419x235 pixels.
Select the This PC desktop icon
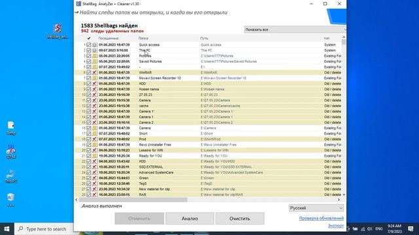tap(11, 176)
